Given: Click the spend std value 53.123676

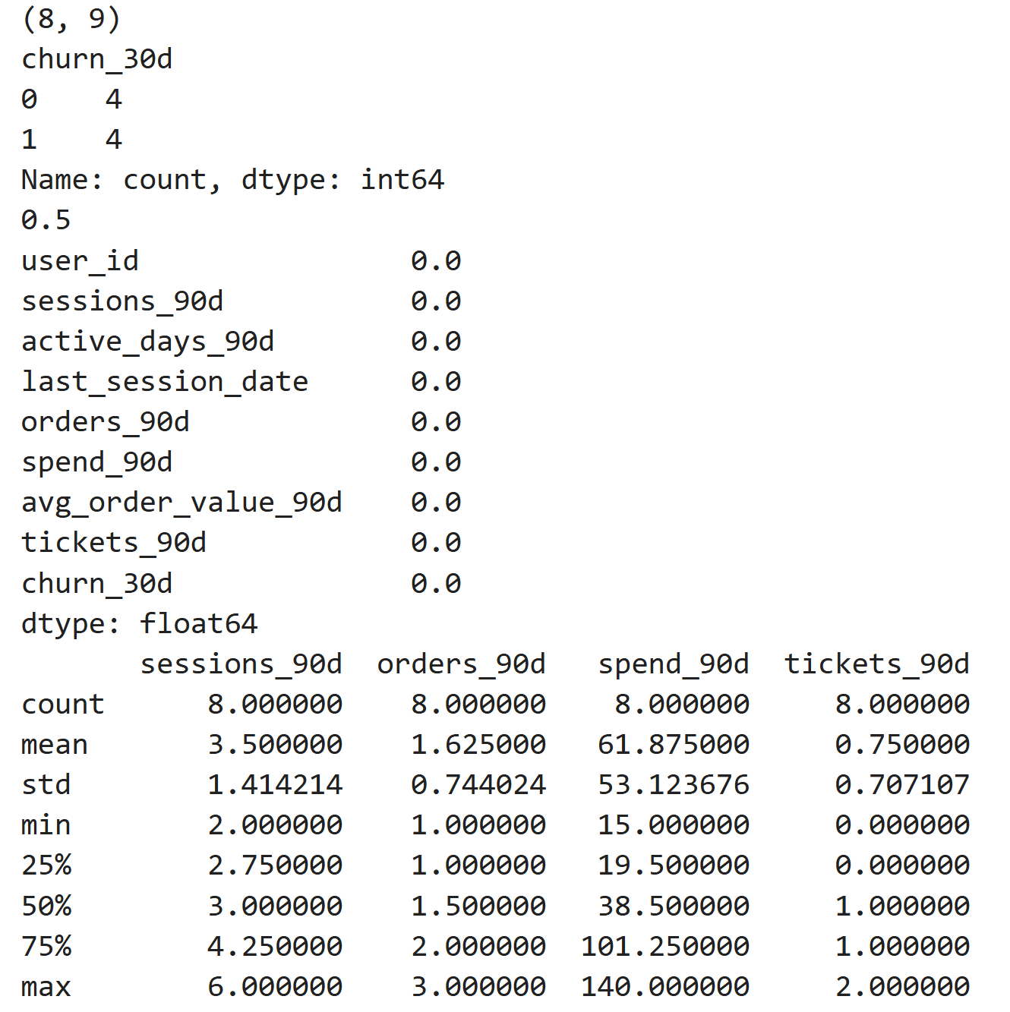Looking at the screenshot, I should click(x=673, y=785).
